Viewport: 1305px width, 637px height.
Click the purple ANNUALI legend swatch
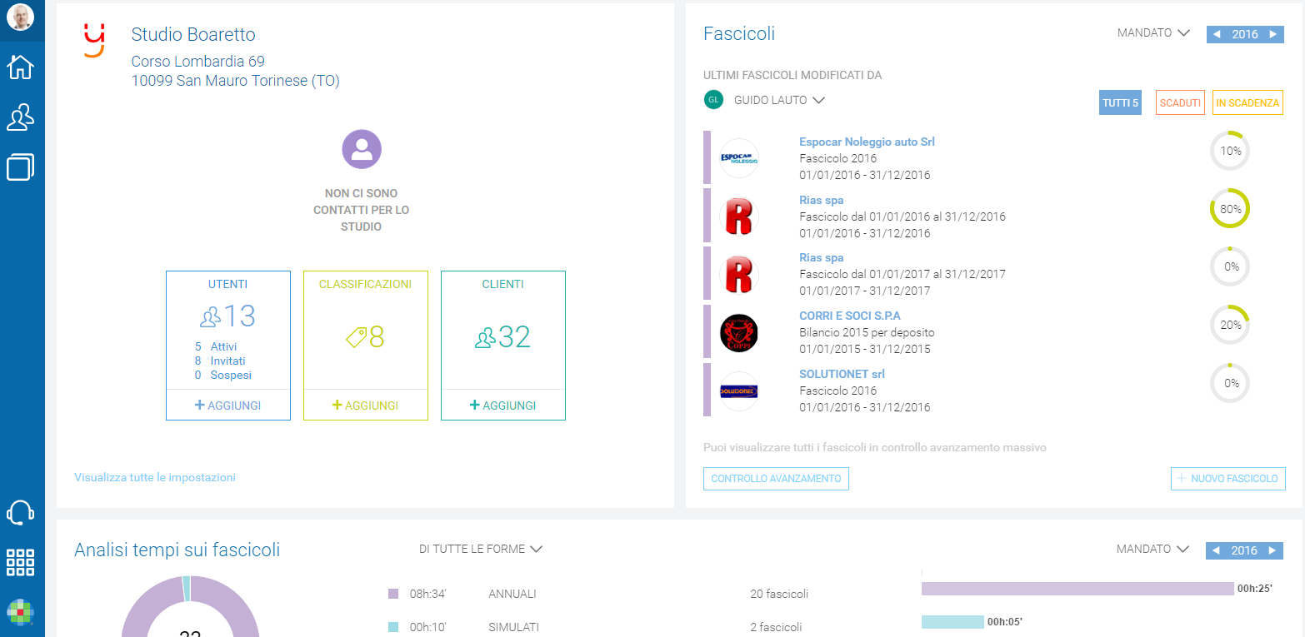[x=393, y=594]
